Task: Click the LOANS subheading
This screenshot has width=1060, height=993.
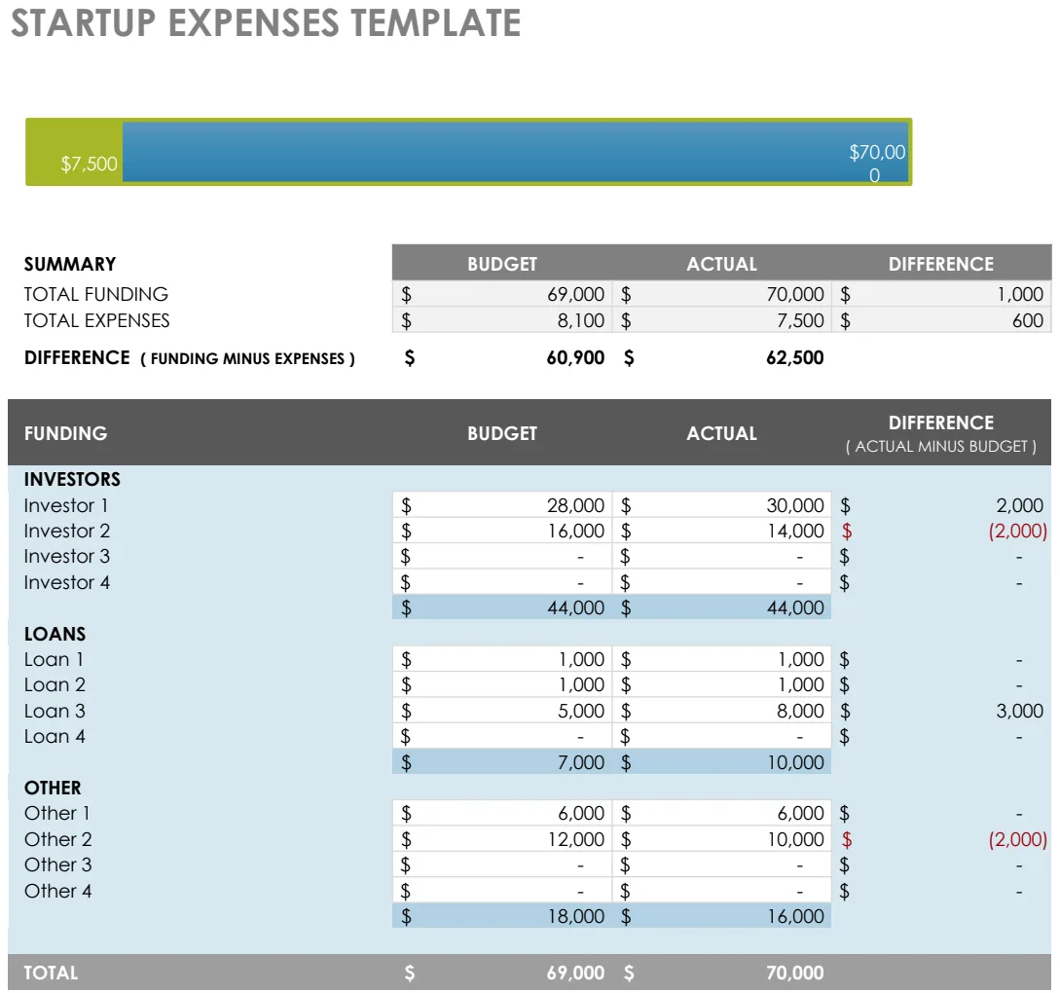Action: (55, 634)
